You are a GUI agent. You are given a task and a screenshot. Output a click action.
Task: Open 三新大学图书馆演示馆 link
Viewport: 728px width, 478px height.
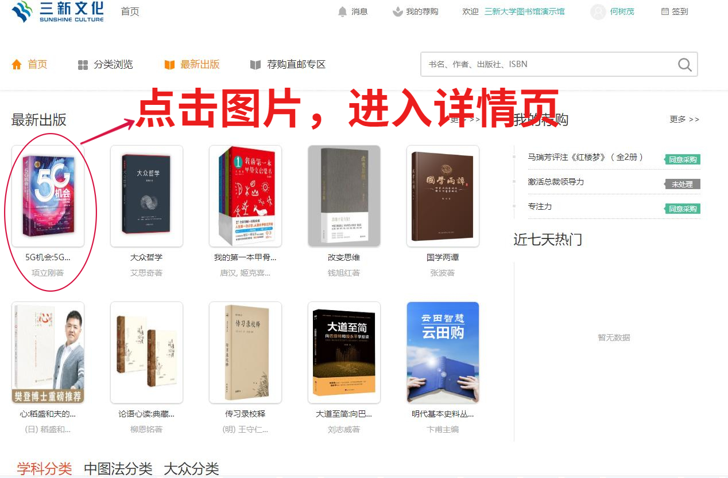[524, 11]
